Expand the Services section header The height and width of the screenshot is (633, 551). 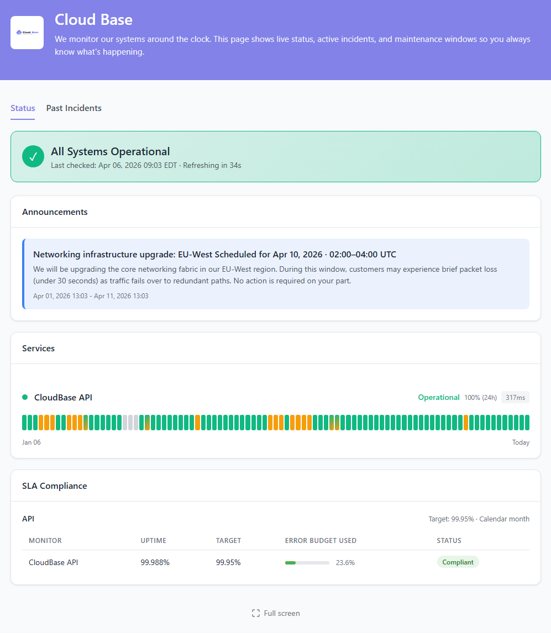click(38, 348)
